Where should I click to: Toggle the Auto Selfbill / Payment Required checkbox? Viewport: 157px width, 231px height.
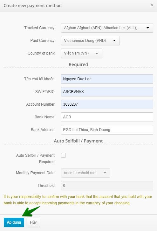pyautogui.click(x=64, y=155)
